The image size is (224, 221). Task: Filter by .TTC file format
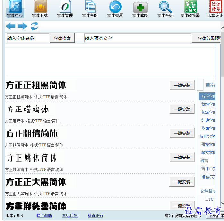209,199
